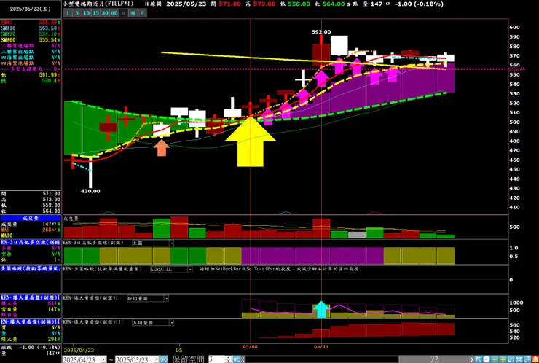Click the clock icon in bottom toolbar
This screenshot has width=539, height=363.
(487, 359)
